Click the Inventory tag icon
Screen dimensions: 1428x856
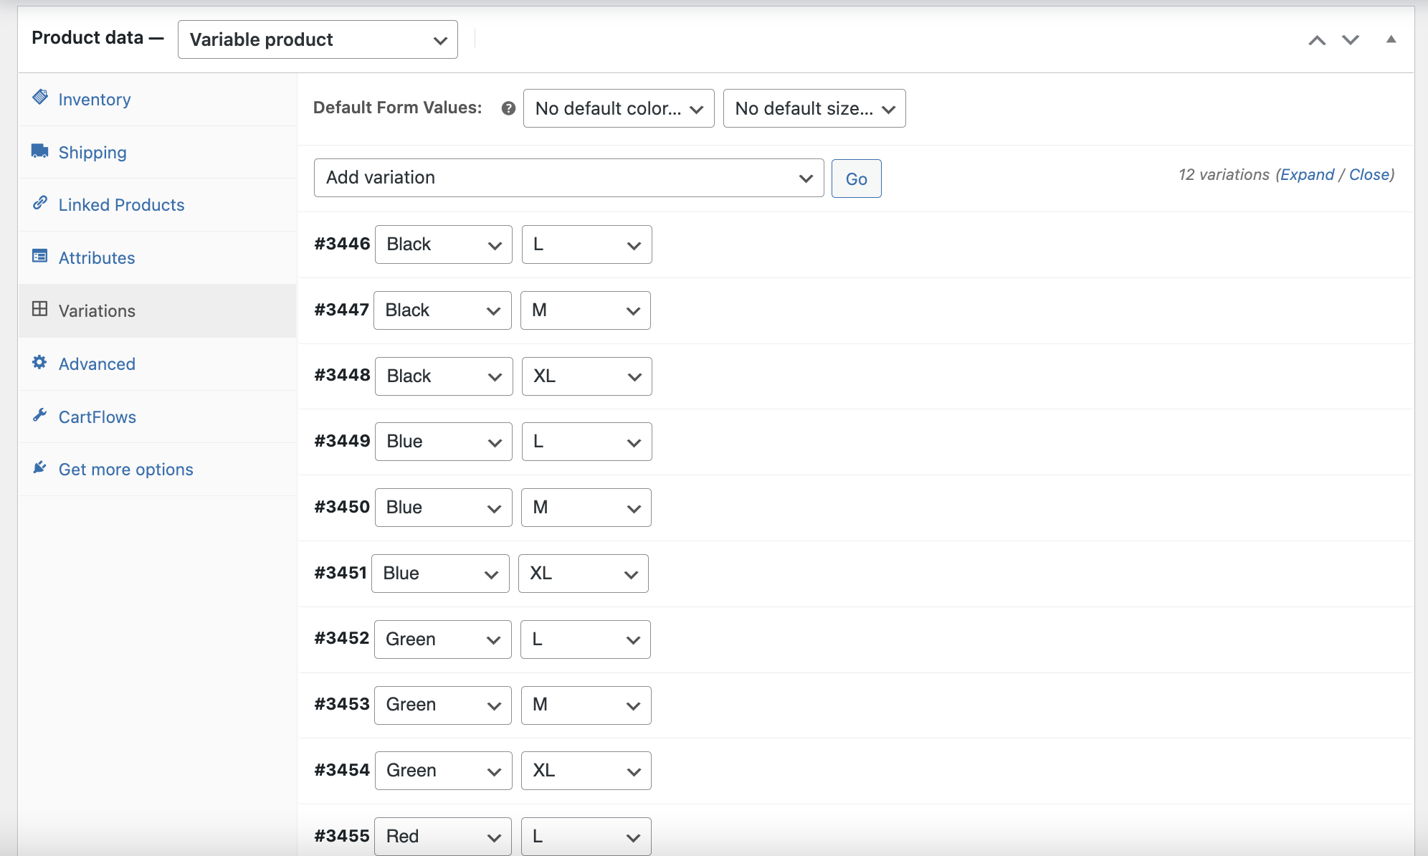40,98
